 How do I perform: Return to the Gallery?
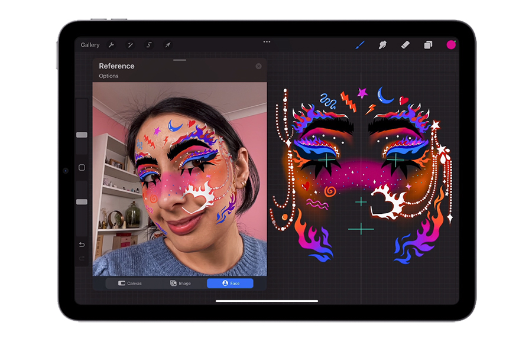tap(90, 45)
